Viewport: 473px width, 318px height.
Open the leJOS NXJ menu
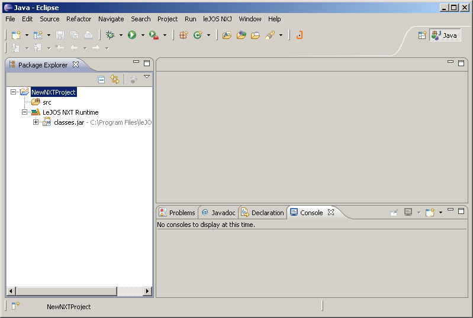217,19
